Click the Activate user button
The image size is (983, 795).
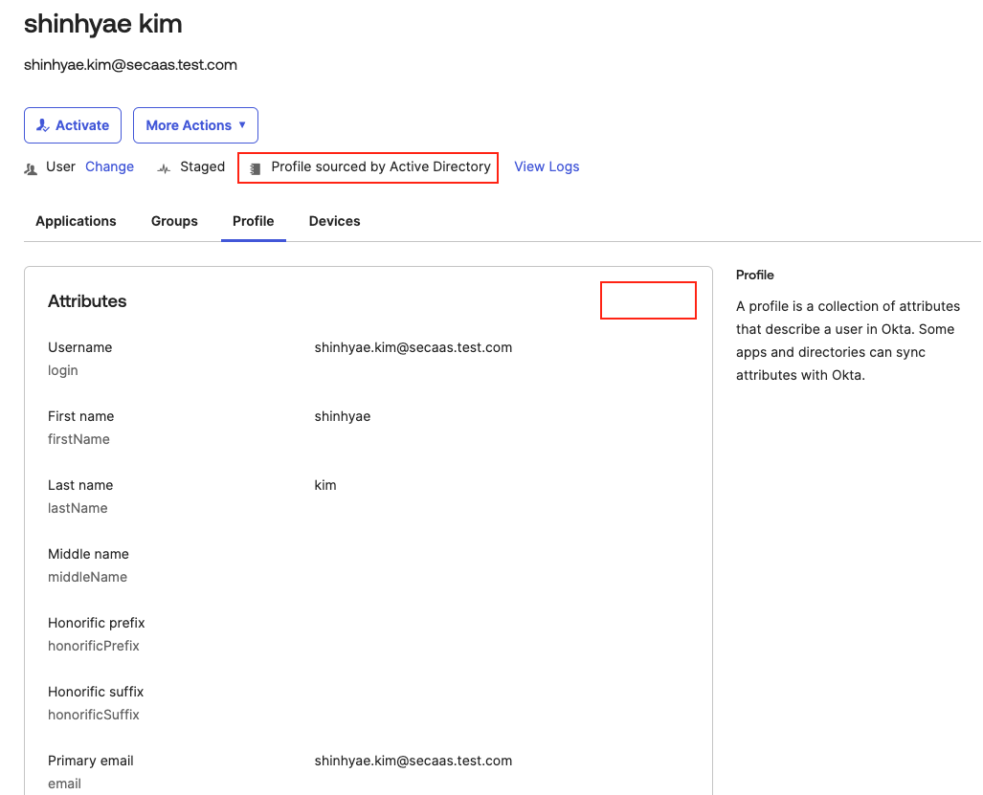(73, 125)
